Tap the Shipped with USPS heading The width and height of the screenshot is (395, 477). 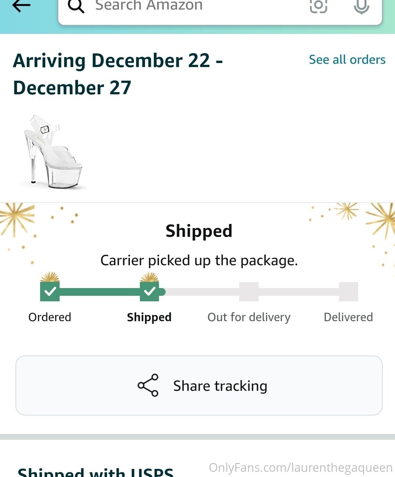coord(96,472)
